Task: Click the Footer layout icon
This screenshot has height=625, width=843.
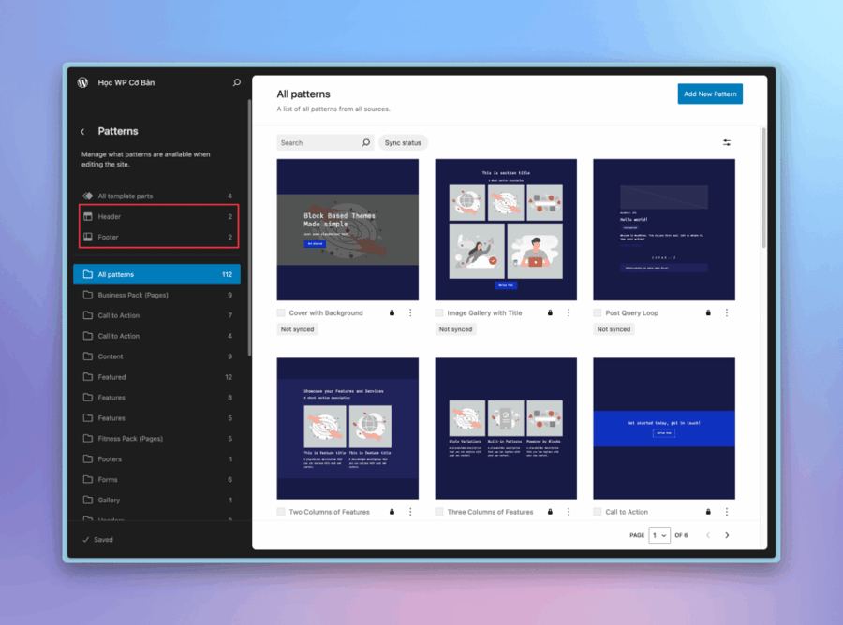Action: [x=88, y=237]
